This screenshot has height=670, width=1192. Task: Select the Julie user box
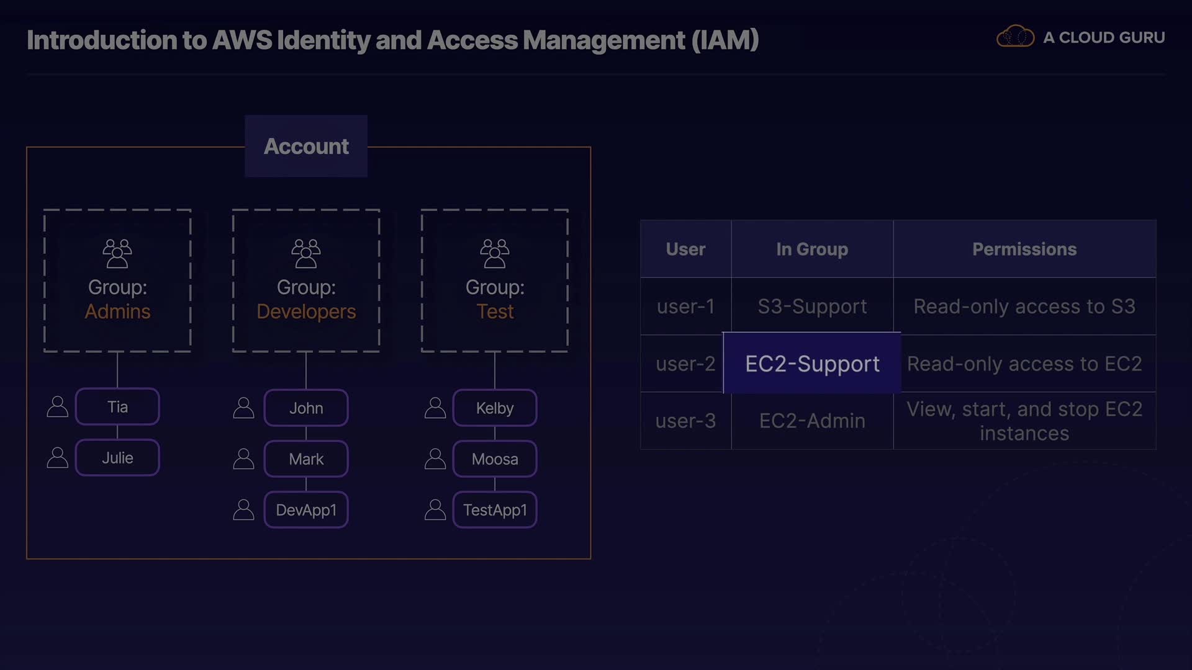click(117, 458)
